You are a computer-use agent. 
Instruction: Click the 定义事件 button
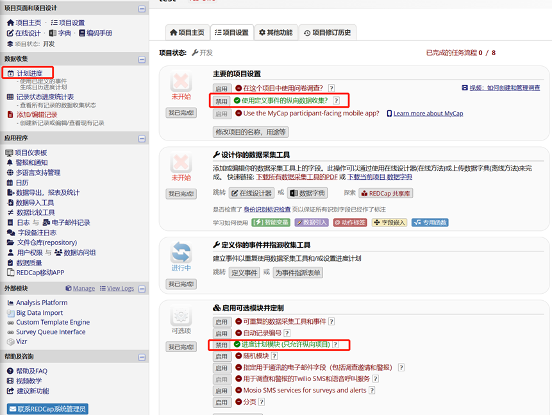(x=244, y=273)
